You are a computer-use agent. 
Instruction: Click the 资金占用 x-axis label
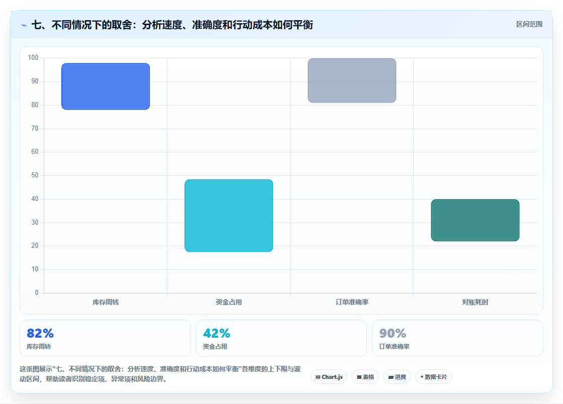coord(229,302)
